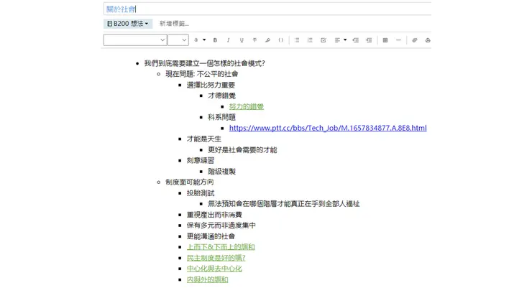The image size is (532, 288).
Task: Apply bulleted list formatting
Action: tap(297, 40)
